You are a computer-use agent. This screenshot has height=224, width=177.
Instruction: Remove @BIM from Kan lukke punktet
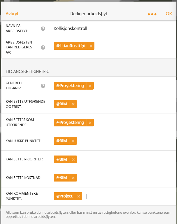pyautogui.click(x=73, y=141)
